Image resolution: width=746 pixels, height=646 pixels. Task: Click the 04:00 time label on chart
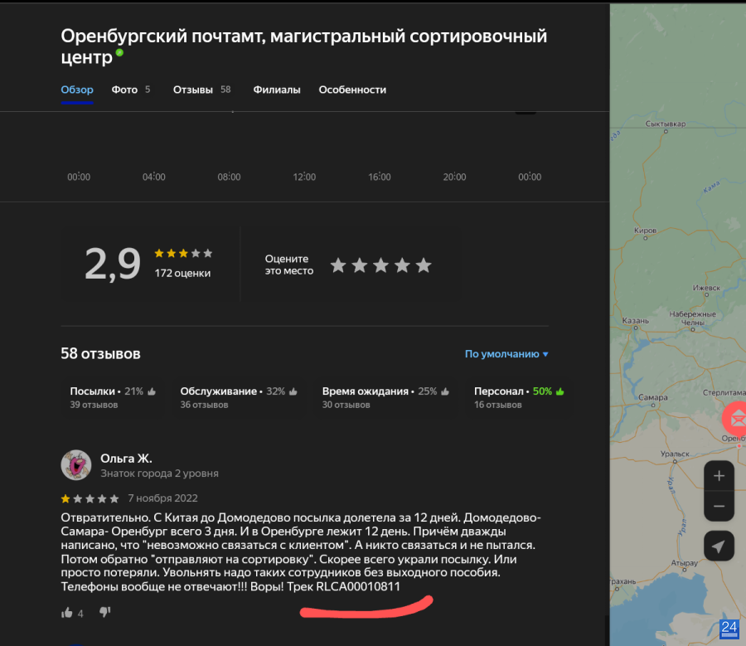[153, 177]
